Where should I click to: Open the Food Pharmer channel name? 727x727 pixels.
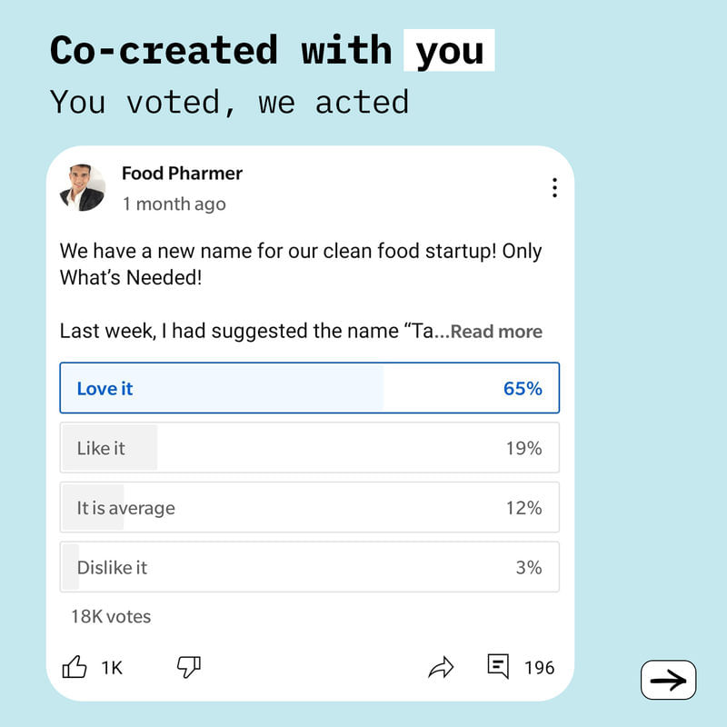182,174
